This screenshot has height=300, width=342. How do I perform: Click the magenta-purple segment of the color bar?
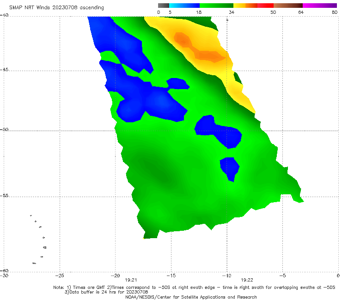click(x=320, y=6)
